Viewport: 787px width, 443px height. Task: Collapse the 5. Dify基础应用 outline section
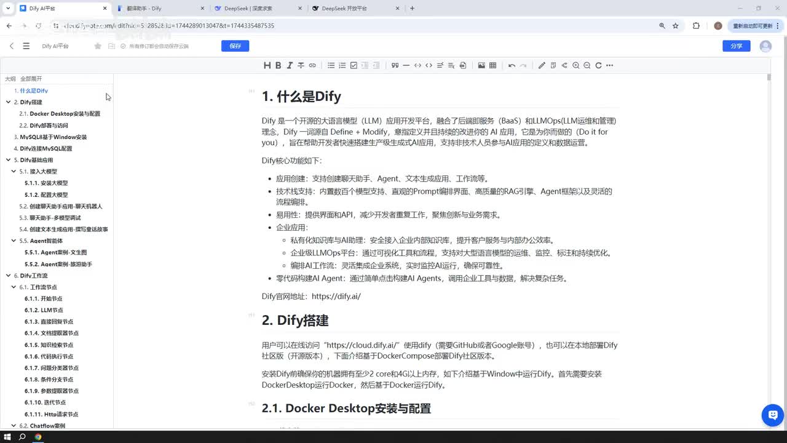click(8, 160)
